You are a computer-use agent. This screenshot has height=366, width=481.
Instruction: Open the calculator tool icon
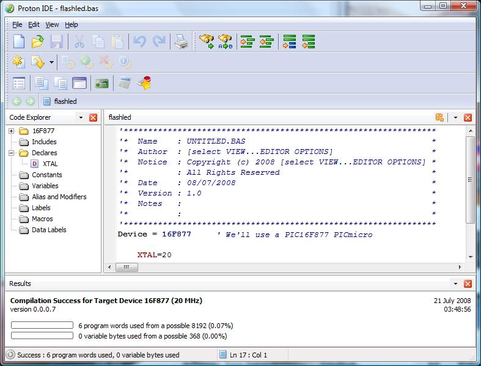pos(125,83)
